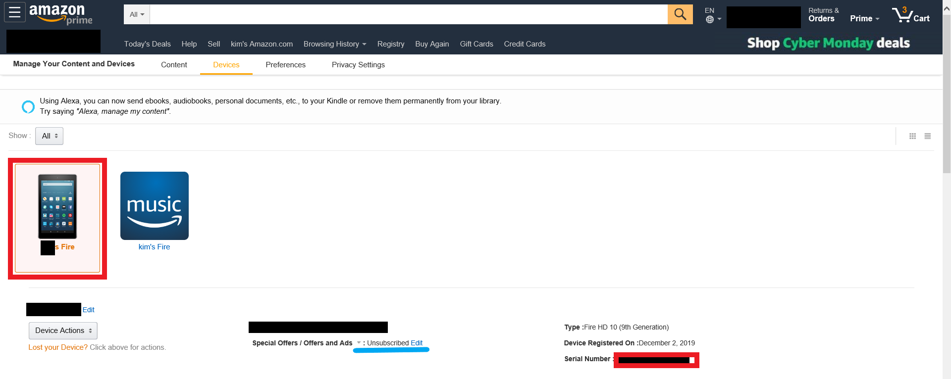Switch to list view icon

(928, 136)
